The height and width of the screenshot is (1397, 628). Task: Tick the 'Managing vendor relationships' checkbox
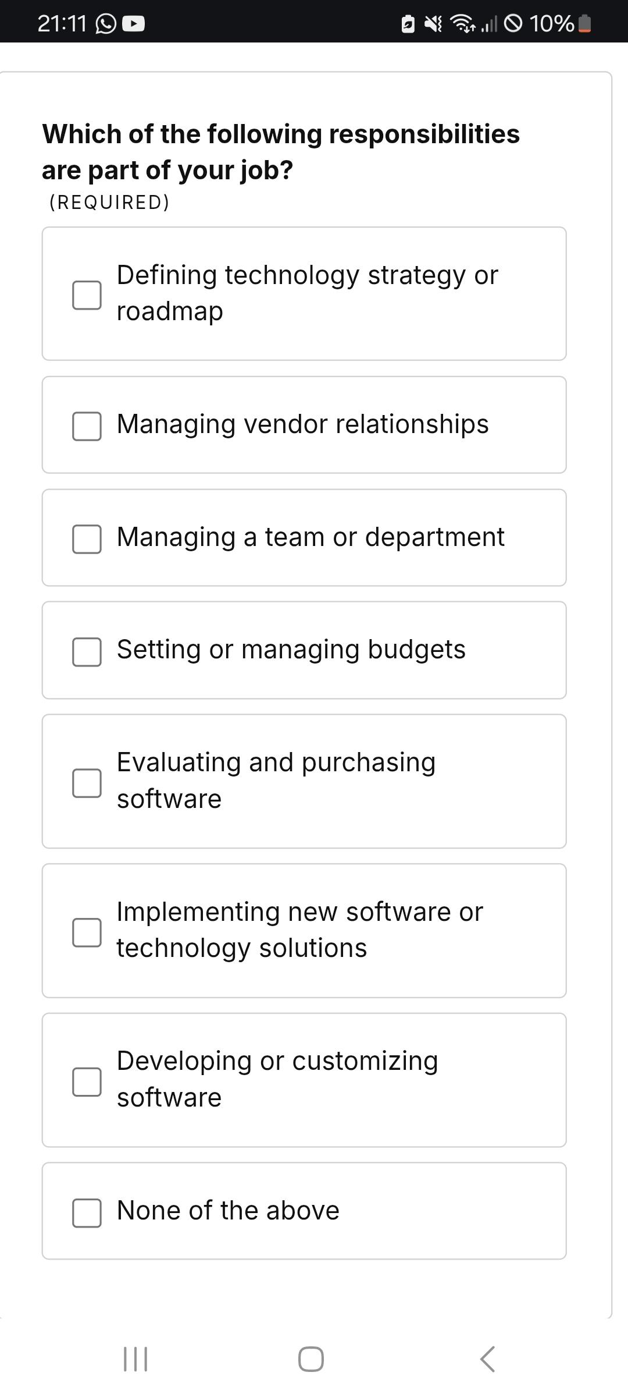87,426
